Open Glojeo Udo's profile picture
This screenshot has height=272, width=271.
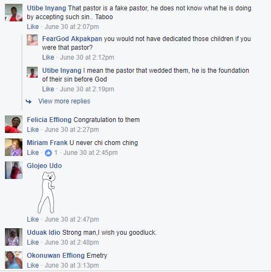pyautogui.click(x=14, y=170)
